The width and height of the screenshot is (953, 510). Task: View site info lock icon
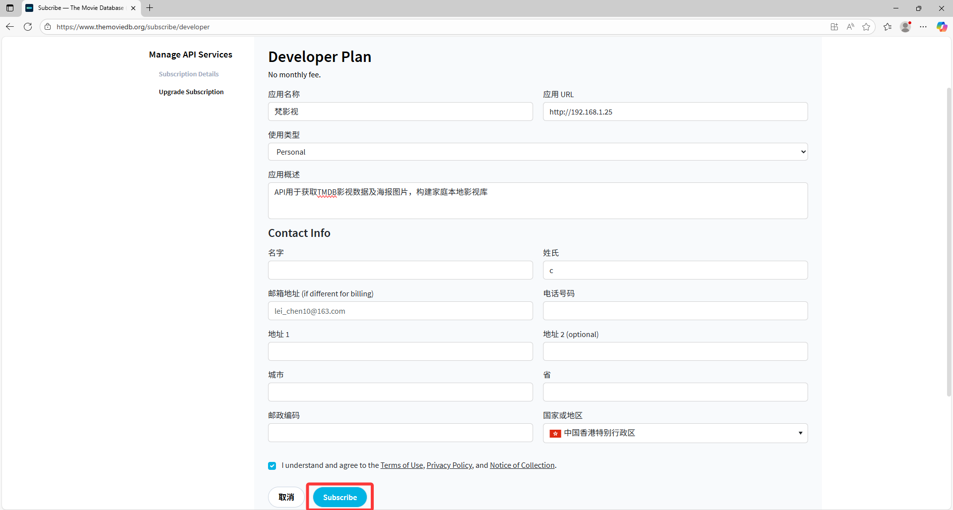pos(48,27)
